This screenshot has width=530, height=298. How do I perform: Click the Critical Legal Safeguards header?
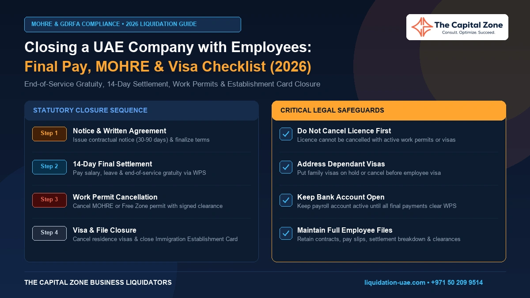tap(389, 110)
